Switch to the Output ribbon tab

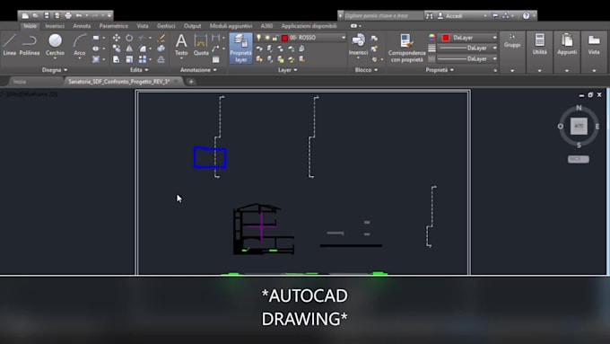pos(193,26)
